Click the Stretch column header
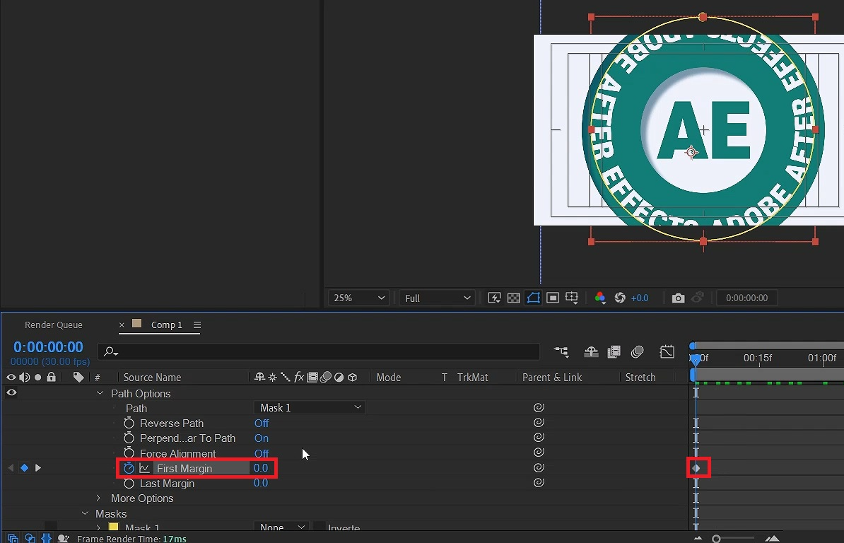This screenshot has height=543, width=844. [x=640, y=378]
